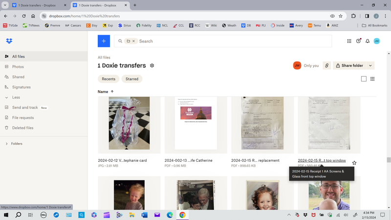Open 2024-02-15 top window file link
Viewport: 391px width, 220px height.
[x=322, y=160]
